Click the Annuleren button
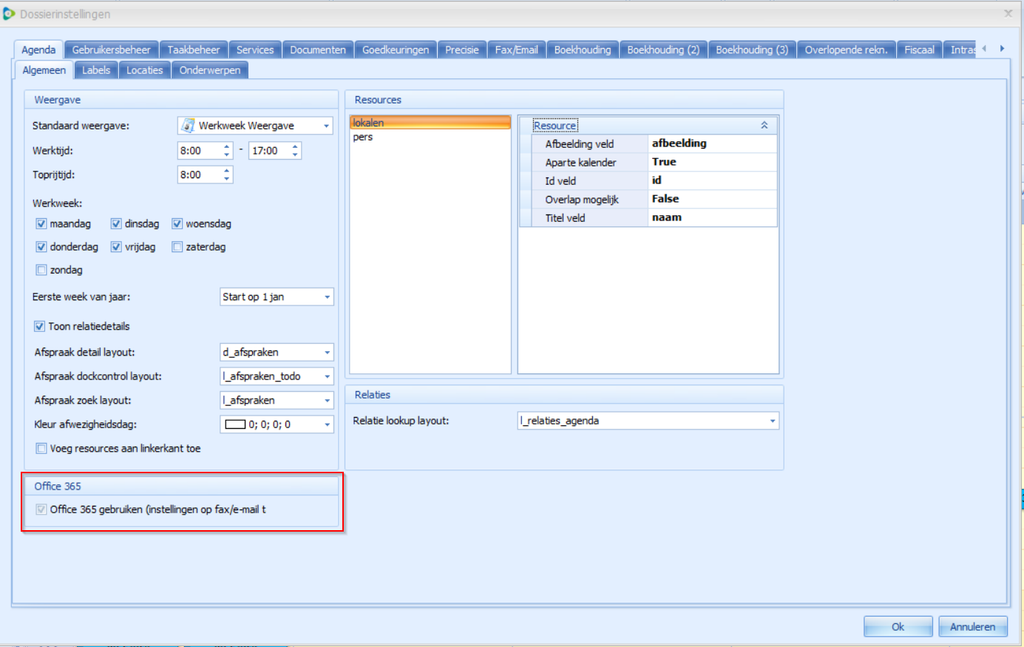This screenshot has width=1024, height=647. pyautogui.click(x=972, y=626)
